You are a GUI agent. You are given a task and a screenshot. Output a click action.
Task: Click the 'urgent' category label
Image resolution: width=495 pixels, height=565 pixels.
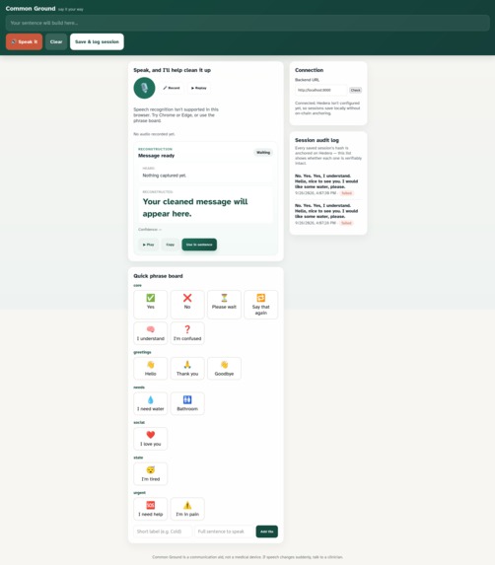140,493
